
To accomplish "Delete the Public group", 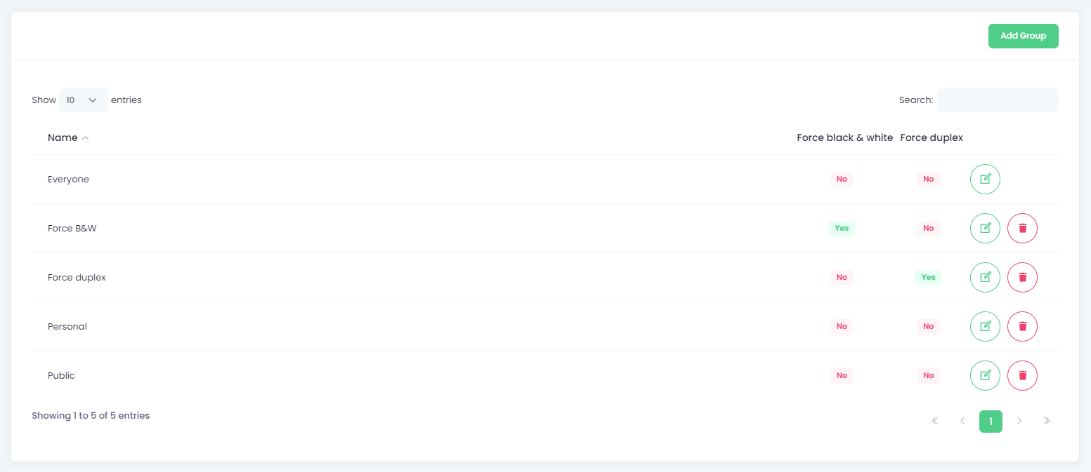I will pyautogui.click(x=1022, y=375).
